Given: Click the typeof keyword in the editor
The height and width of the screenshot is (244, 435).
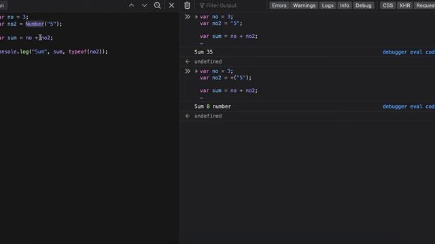Looking at the screenshot, I should (x=77, y=52).
